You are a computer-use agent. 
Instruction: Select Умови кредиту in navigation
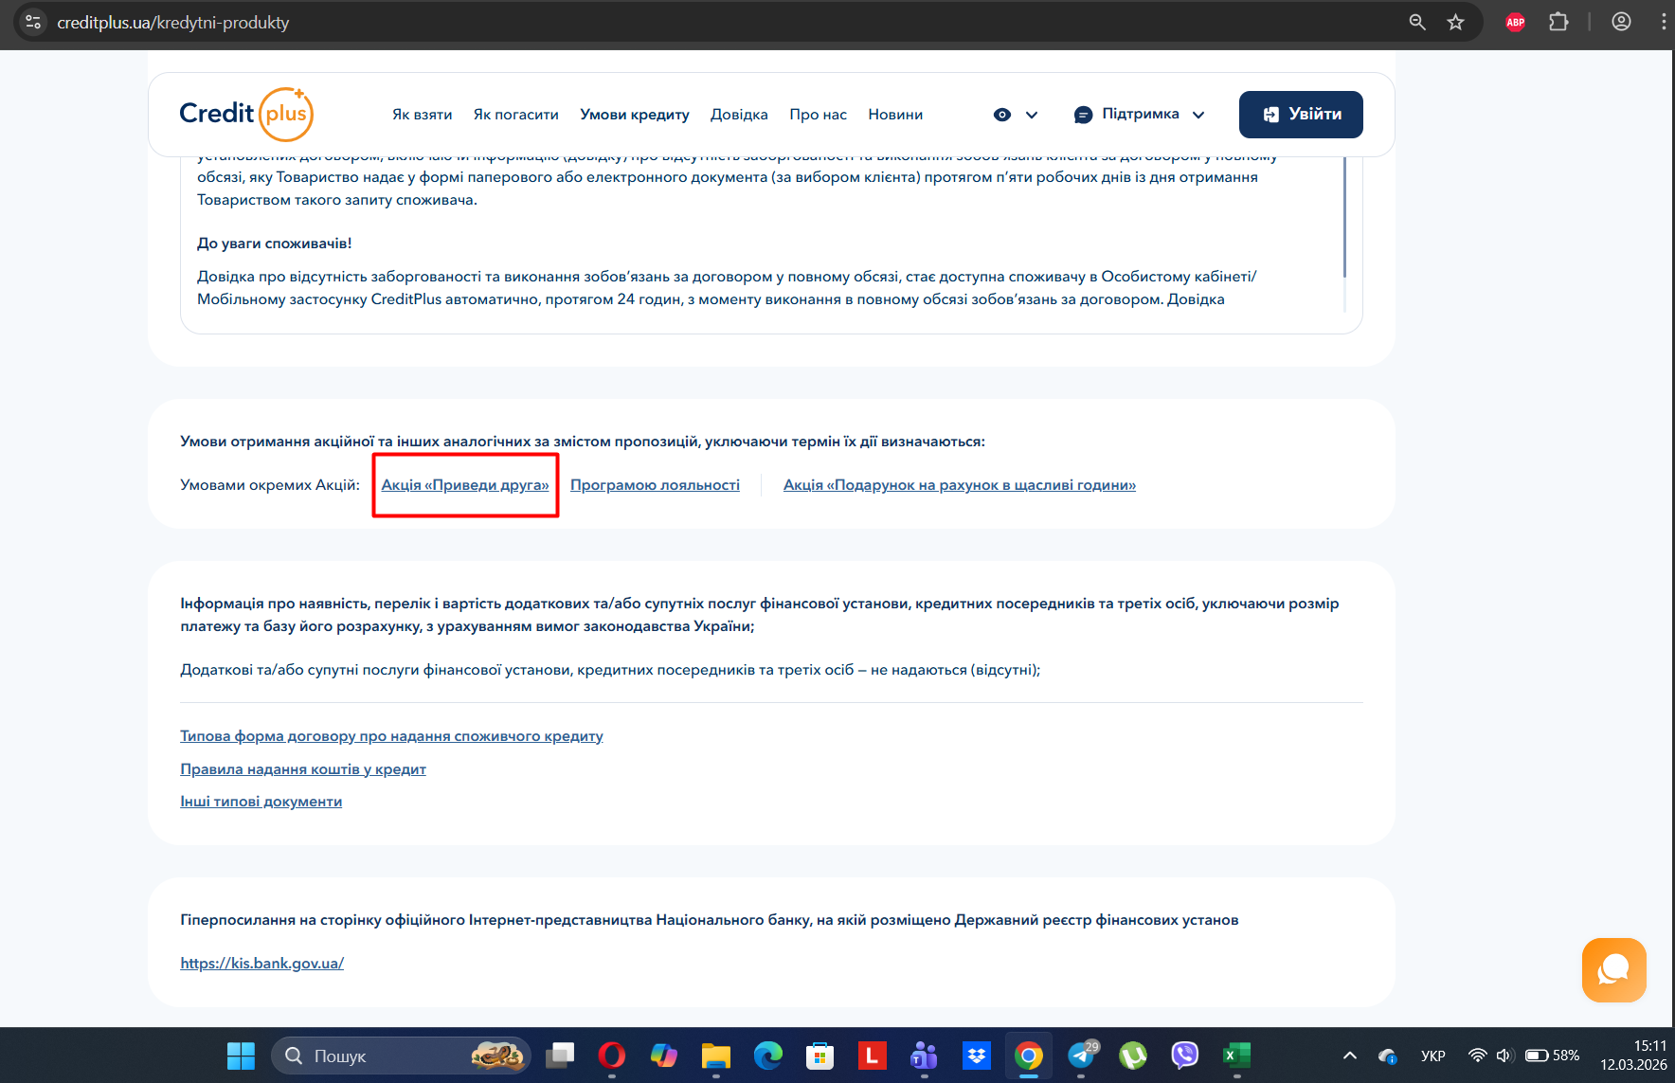[635, 115]
